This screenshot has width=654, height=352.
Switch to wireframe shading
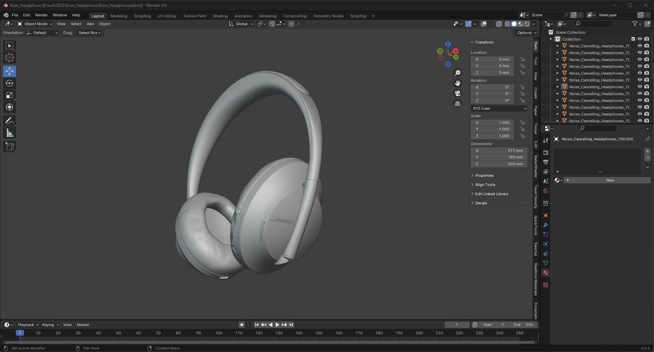pyautogui.click(x=508, y=24)
